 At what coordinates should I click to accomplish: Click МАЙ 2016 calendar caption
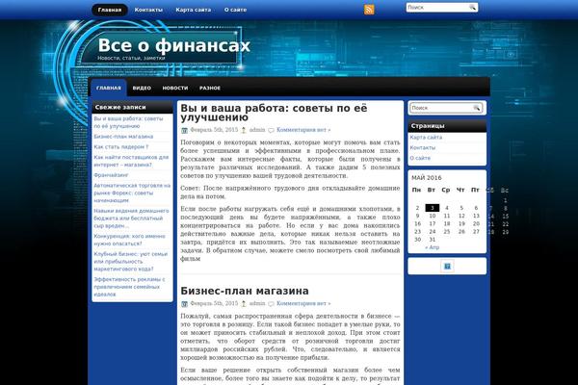(427, 177)
